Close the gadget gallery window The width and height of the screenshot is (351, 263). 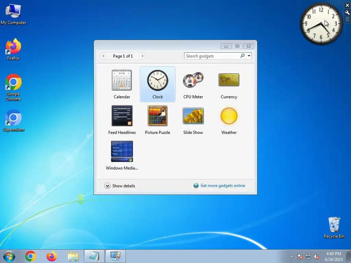click(249, 46)
